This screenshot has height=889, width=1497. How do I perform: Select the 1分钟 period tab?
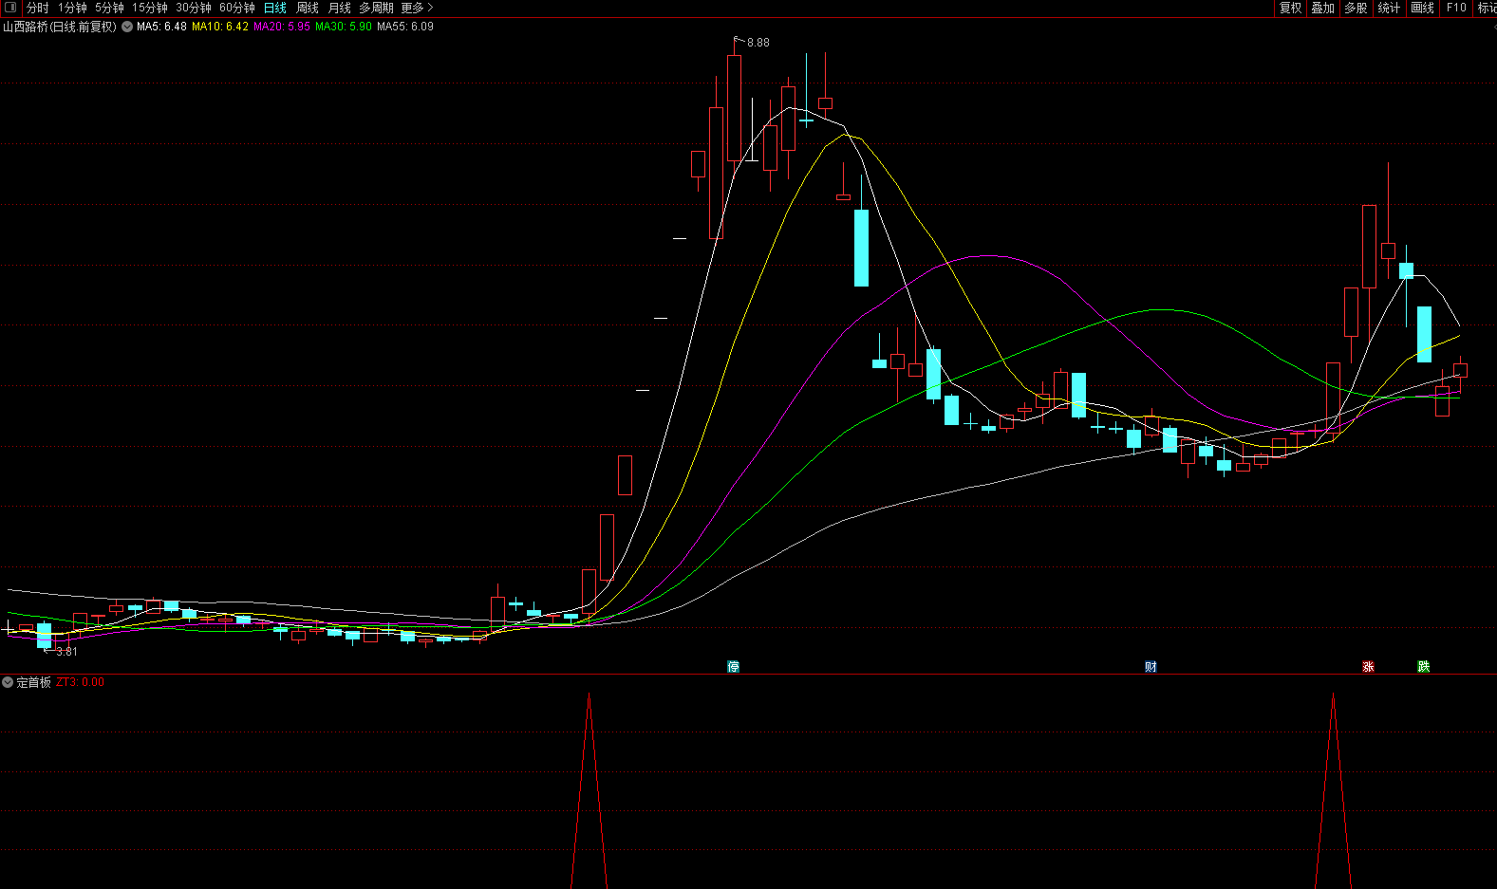(72, 8)
